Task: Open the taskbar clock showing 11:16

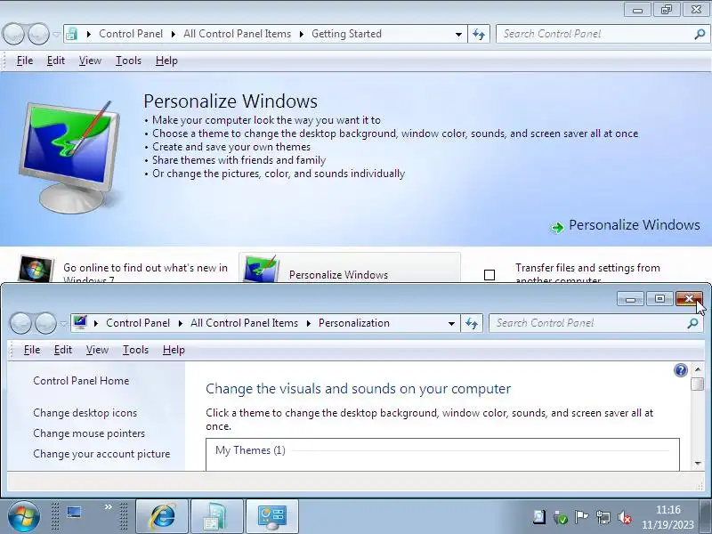Action: click(668, 517)
